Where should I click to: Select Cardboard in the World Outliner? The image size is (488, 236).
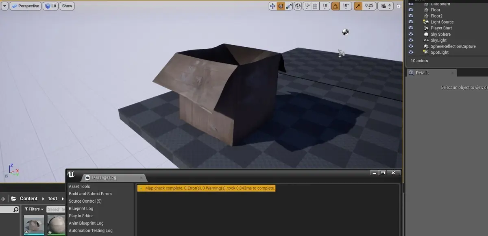coord(440,4)
